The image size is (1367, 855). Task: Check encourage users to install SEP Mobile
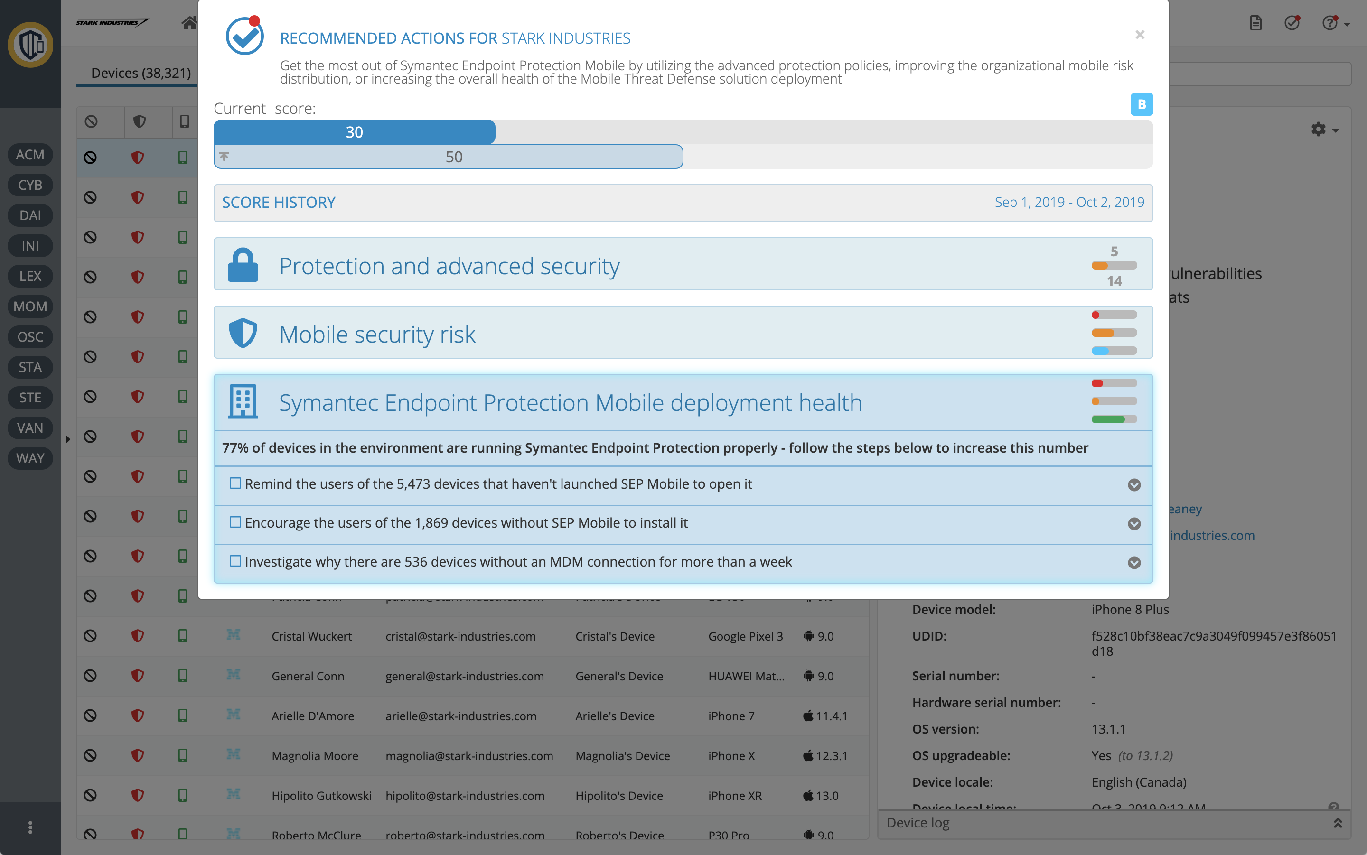coord(235,522)
